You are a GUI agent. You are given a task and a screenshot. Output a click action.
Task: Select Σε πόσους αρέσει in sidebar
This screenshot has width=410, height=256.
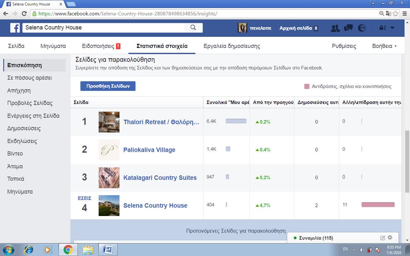(30, 78)
